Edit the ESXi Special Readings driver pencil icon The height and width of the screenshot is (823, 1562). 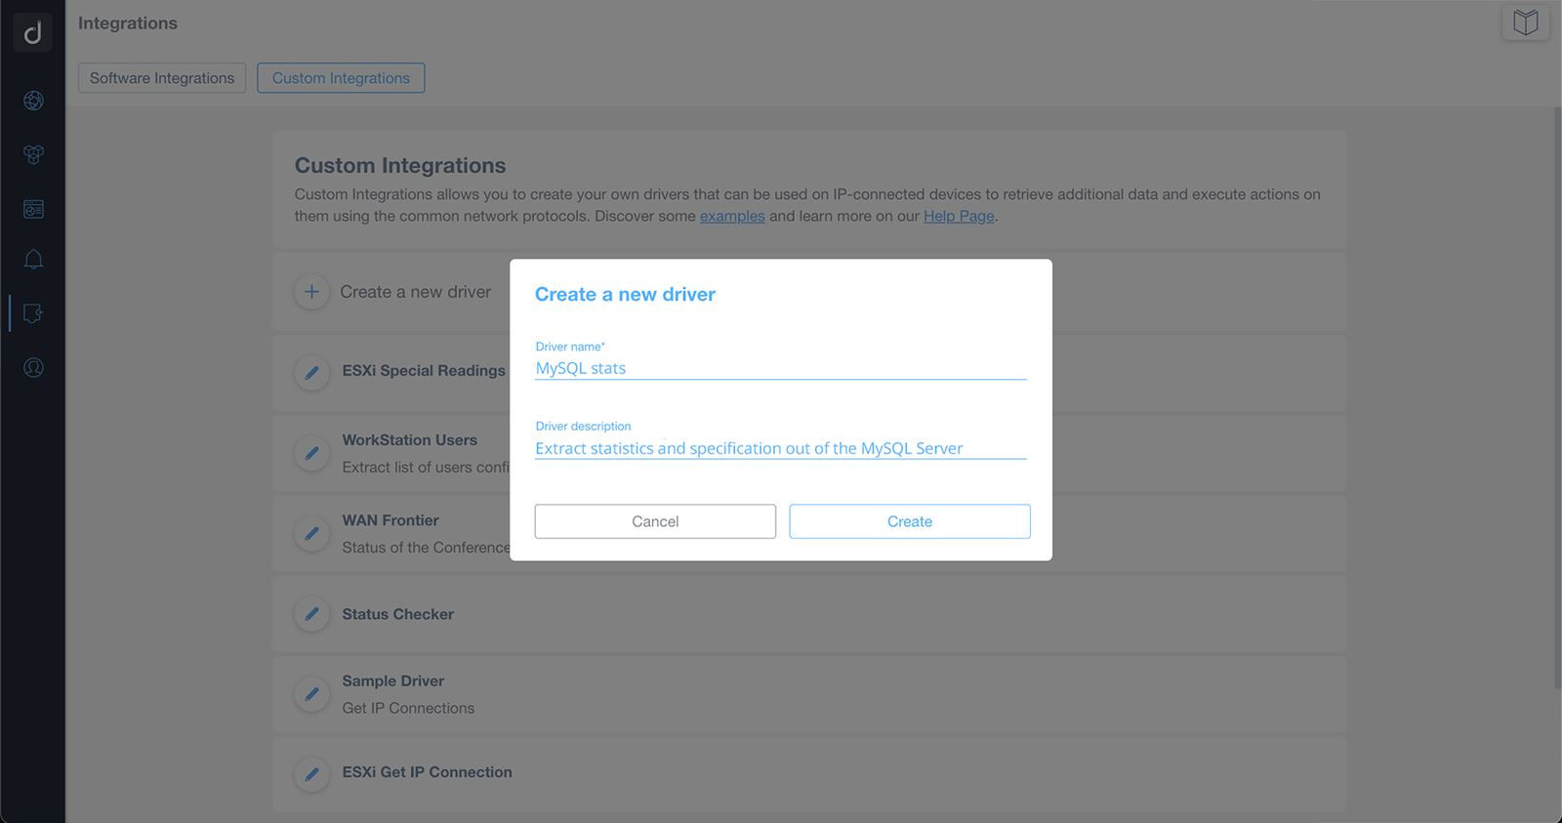point(311,373)
